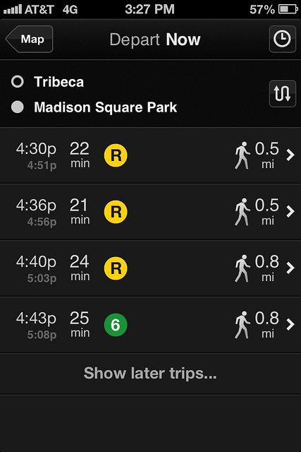
Task: Select the Tribeca origin circle marker
Action: tap(17, 82)
